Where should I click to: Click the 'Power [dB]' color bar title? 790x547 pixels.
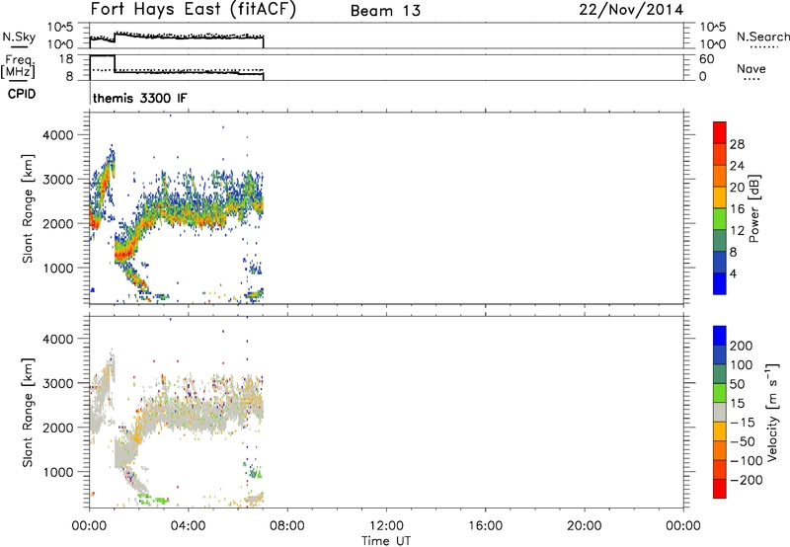click(753, 208)
